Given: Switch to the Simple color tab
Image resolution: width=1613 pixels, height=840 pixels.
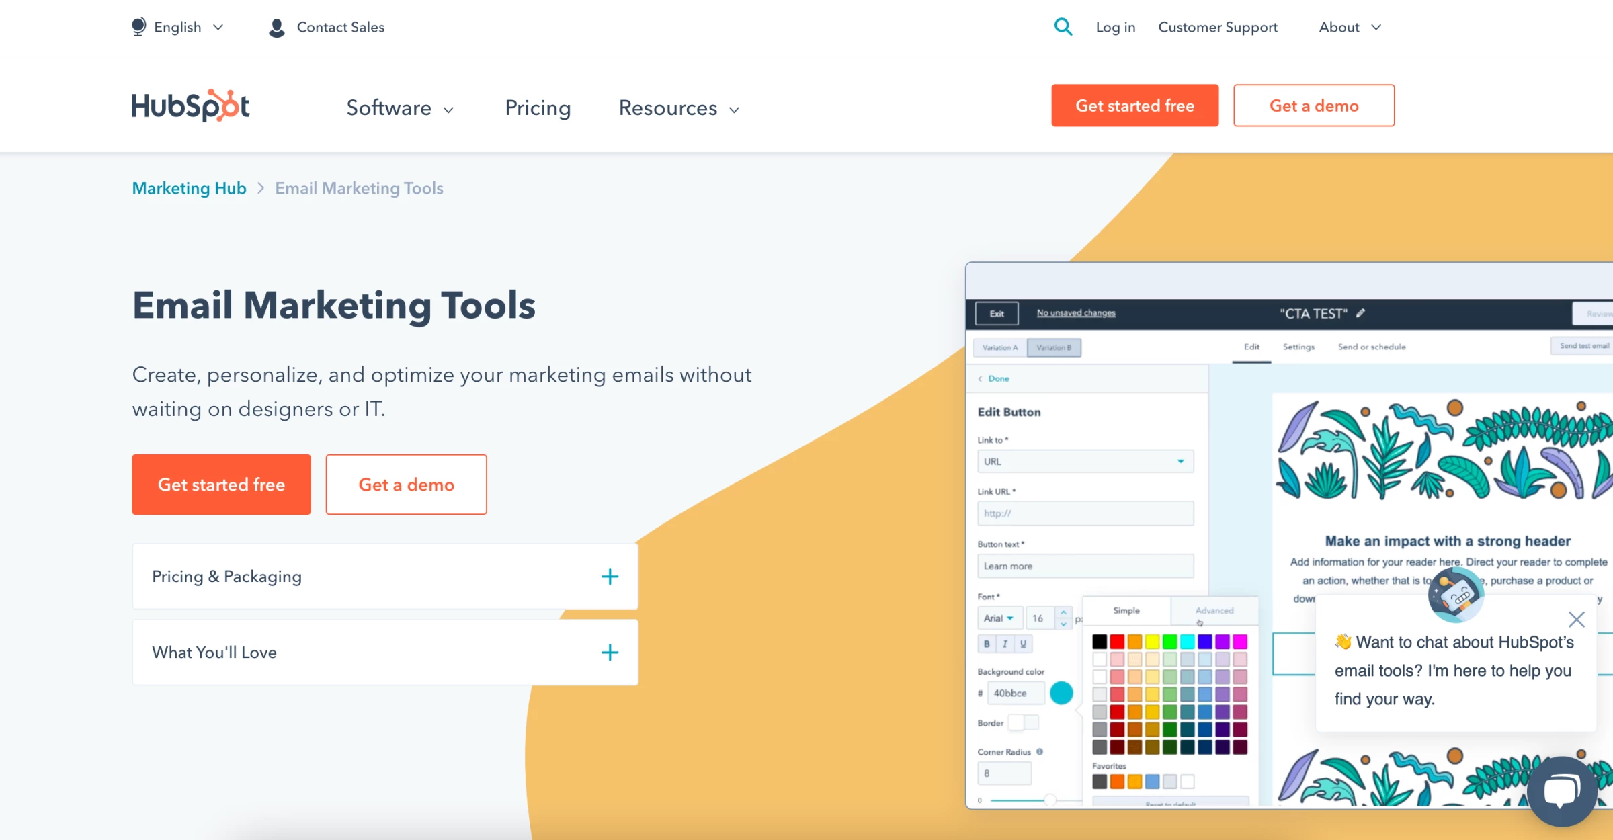Looking at the screenshot, I should tap(1126, 610).
